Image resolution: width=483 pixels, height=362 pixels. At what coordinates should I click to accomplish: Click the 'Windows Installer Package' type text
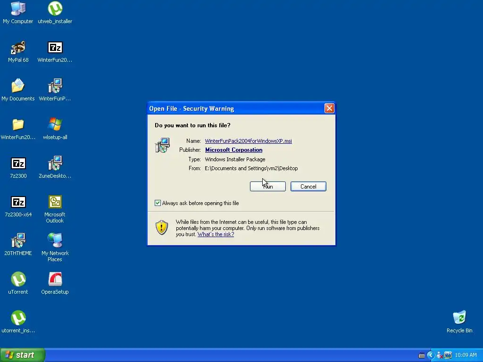point(235,159)
